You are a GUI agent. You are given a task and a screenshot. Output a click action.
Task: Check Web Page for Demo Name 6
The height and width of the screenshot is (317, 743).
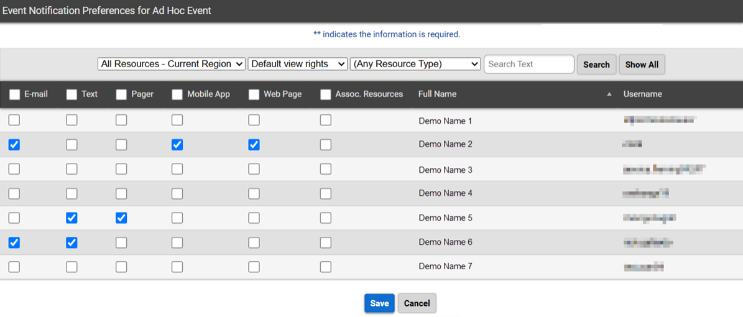[254, 242]
